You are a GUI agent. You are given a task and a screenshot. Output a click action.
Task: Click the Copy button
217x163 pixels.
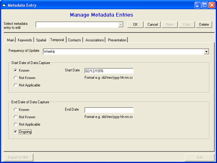187,25
